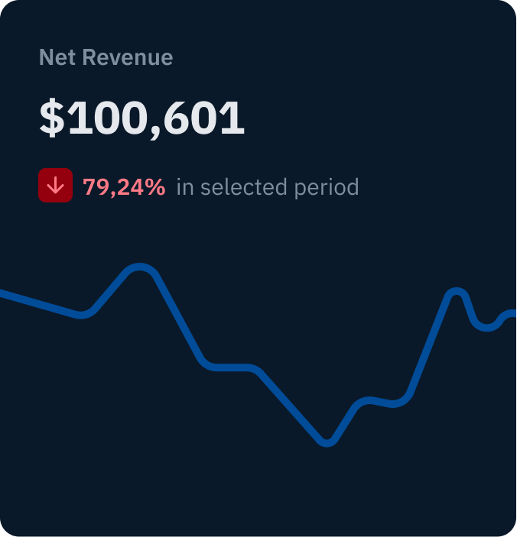Click the flat plateau in middle of chart line
Screen dimensions: 517x537
pos(231,368)
